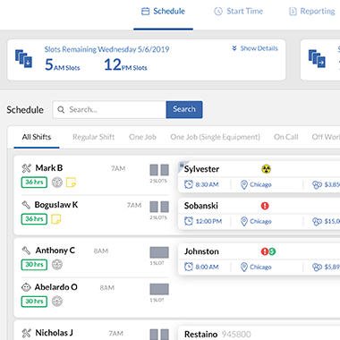340x340 pixels.
Task: Open the Johnston job card title
Action: pos(201,251)
